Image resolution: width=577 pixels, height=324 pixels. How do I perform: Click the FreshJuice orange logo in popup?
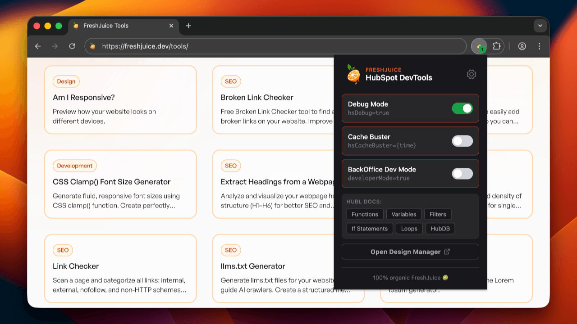tap(353, 74)
